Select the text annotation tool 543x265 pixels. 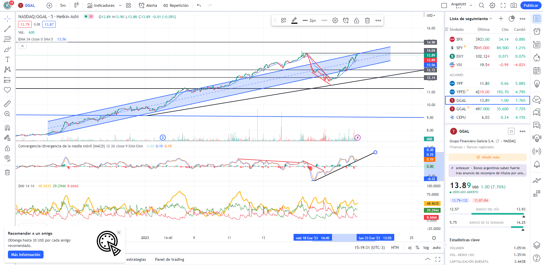(x=7, y=59)
